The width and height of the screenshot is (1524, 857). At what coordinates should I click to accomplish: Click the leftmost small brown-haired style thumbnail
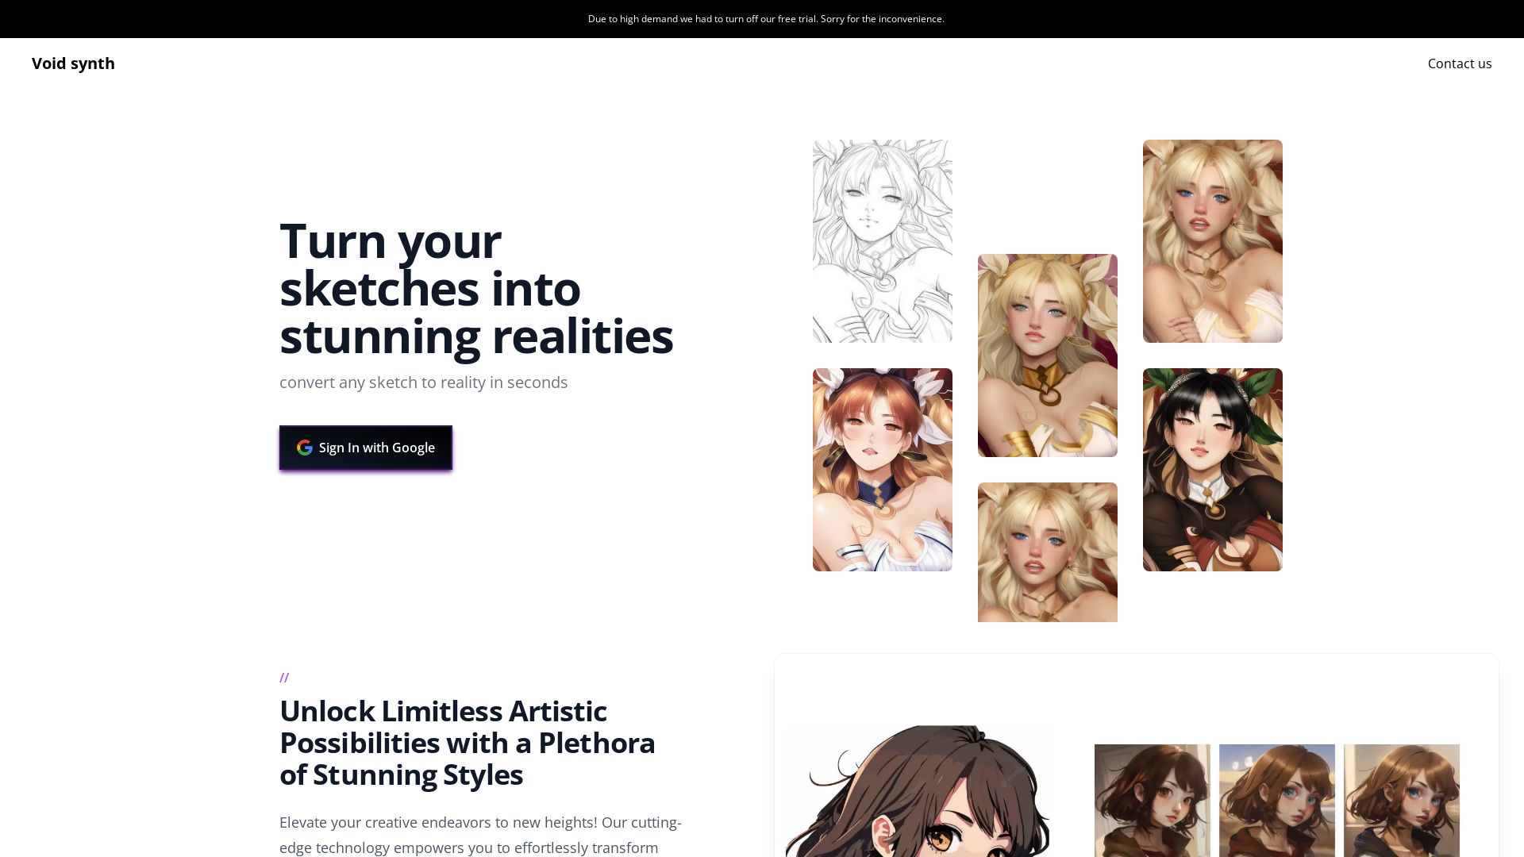1152,800
